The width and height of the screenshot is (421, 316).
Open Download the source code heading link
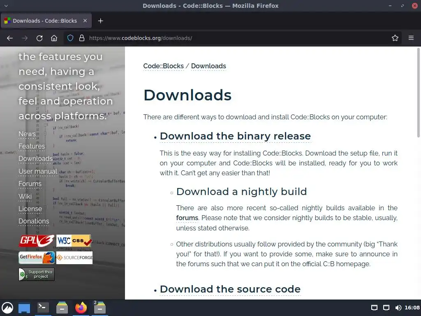pyautogui.click(x=230, y=289)
